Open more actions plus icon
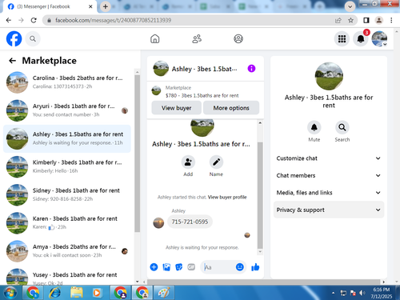400x300 pixels. 154,267
